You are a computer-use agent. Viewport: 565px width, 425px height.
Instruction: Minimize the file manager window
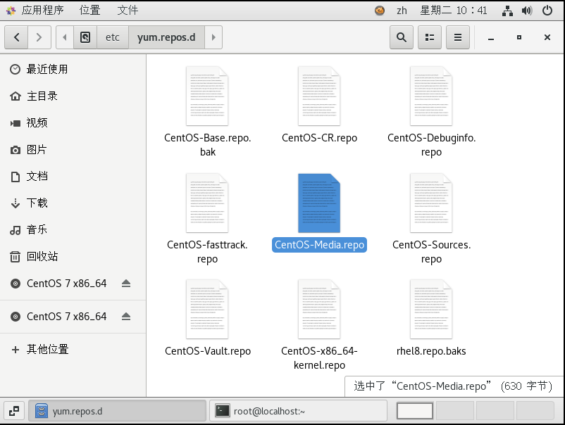(491, 37)
